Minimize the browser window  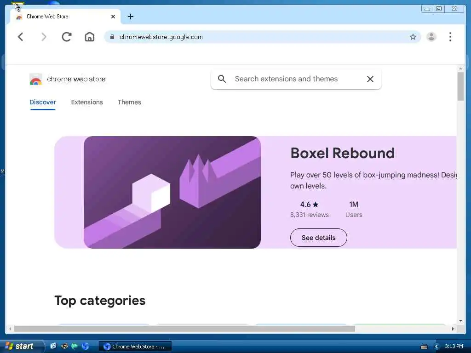[427, 9]
